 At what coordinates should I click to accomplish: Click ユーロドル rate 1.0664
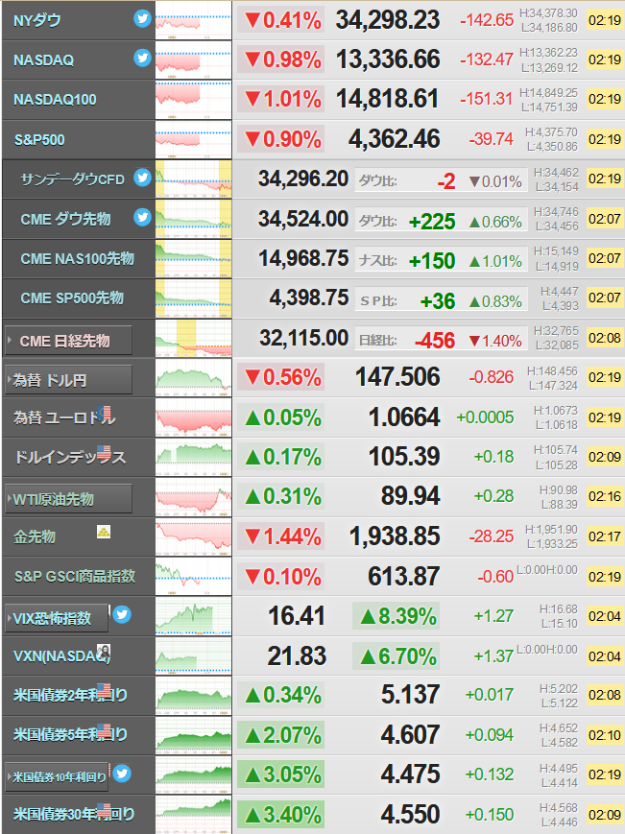click(404, 417)
